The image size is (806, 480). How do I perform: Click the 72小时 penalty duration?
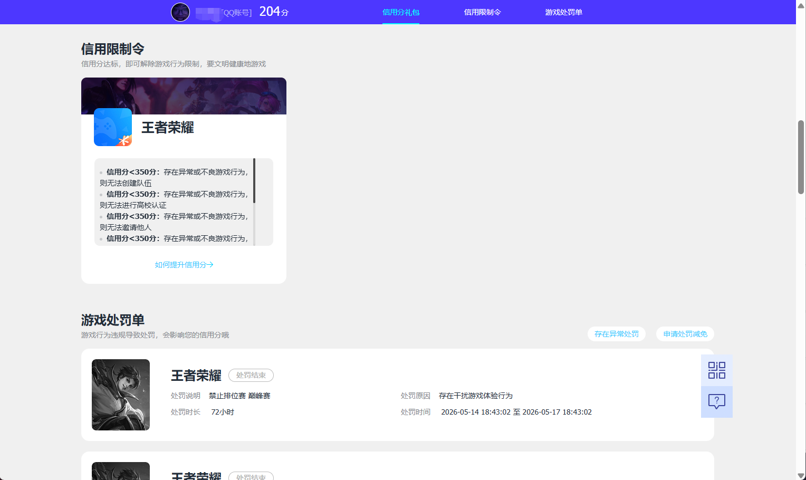(223, 412)
